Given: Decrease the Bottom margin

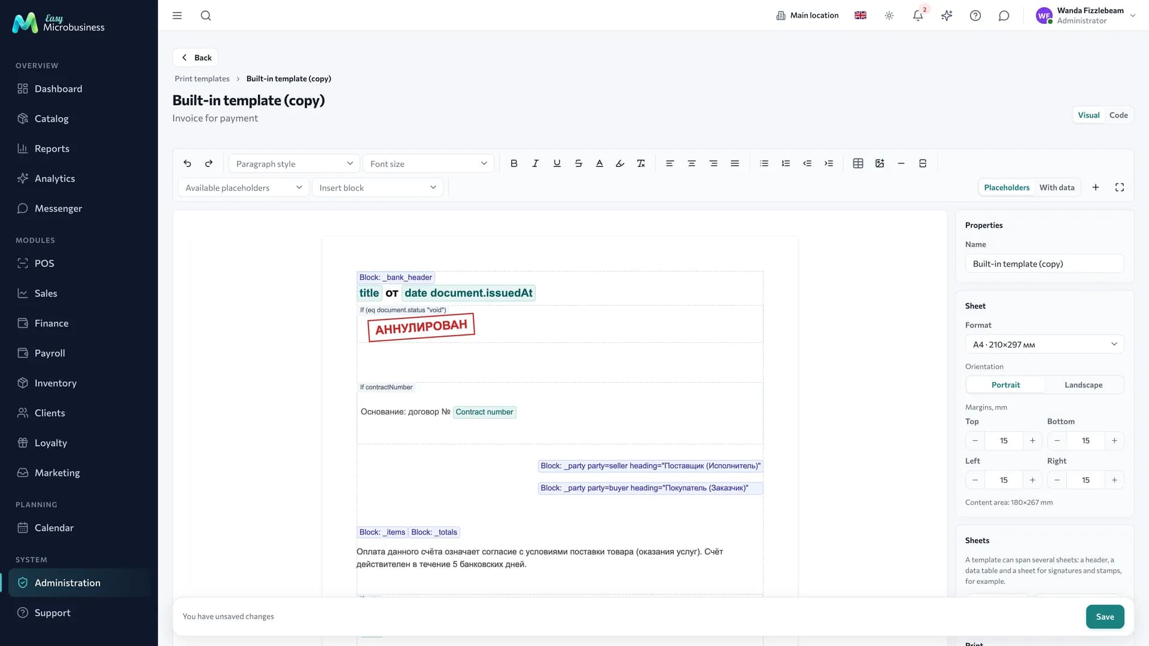Looking at the screenshot, I should (x=1057, y=441).
